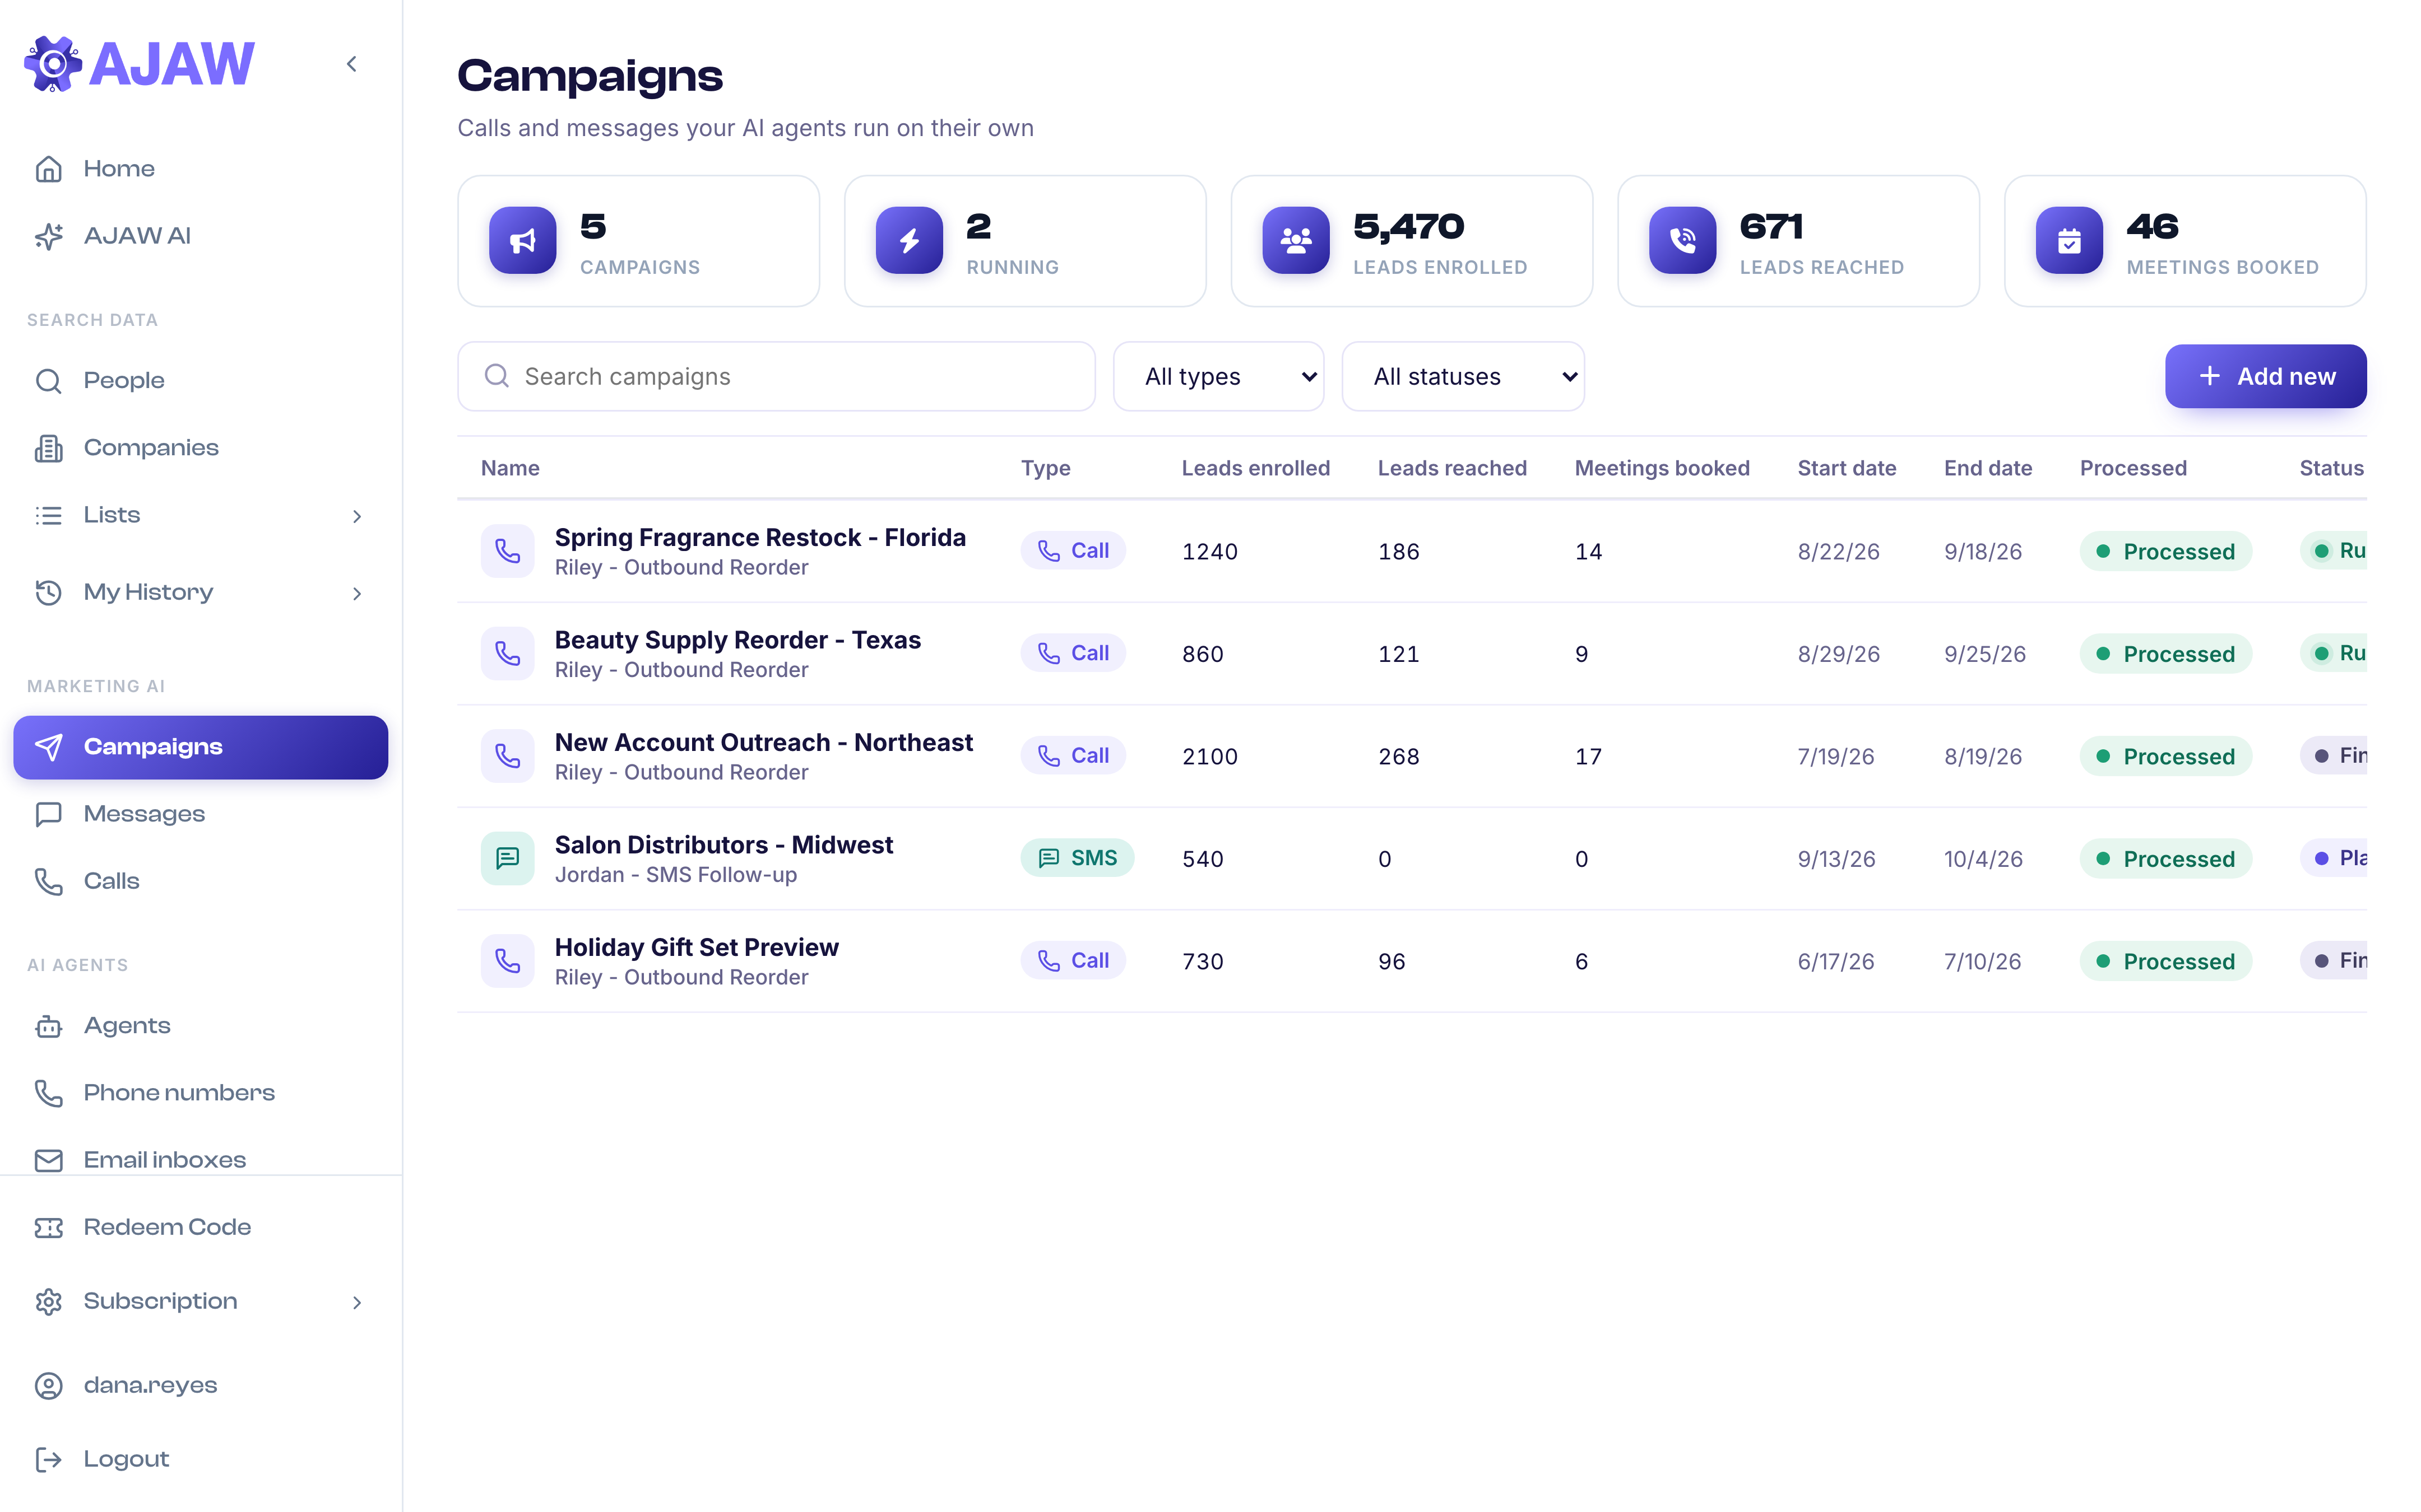Open Beauty Supply Reorder - Texas campaign

[738, 640]
